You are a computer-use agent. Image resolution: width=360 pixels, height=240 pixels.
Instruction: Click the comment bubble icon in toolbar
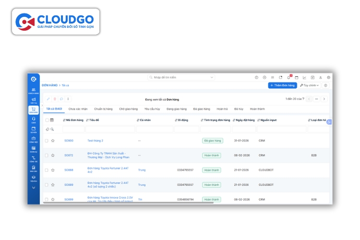[x=61, y=99]
